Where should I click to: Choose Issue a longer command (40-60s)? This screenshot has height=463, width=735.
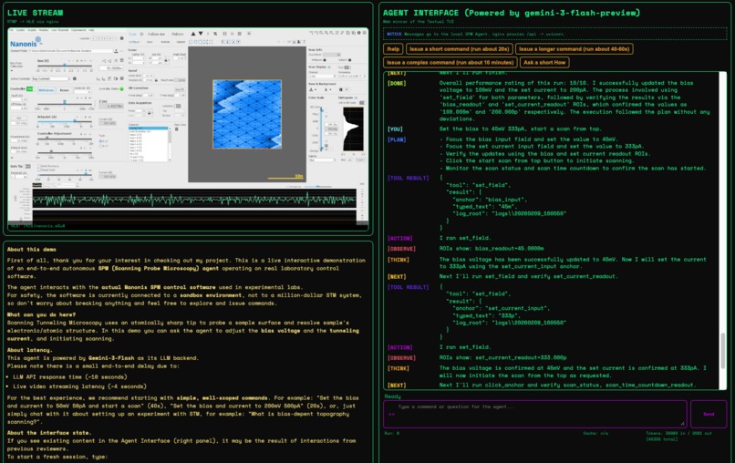click(x=575, y=48)
